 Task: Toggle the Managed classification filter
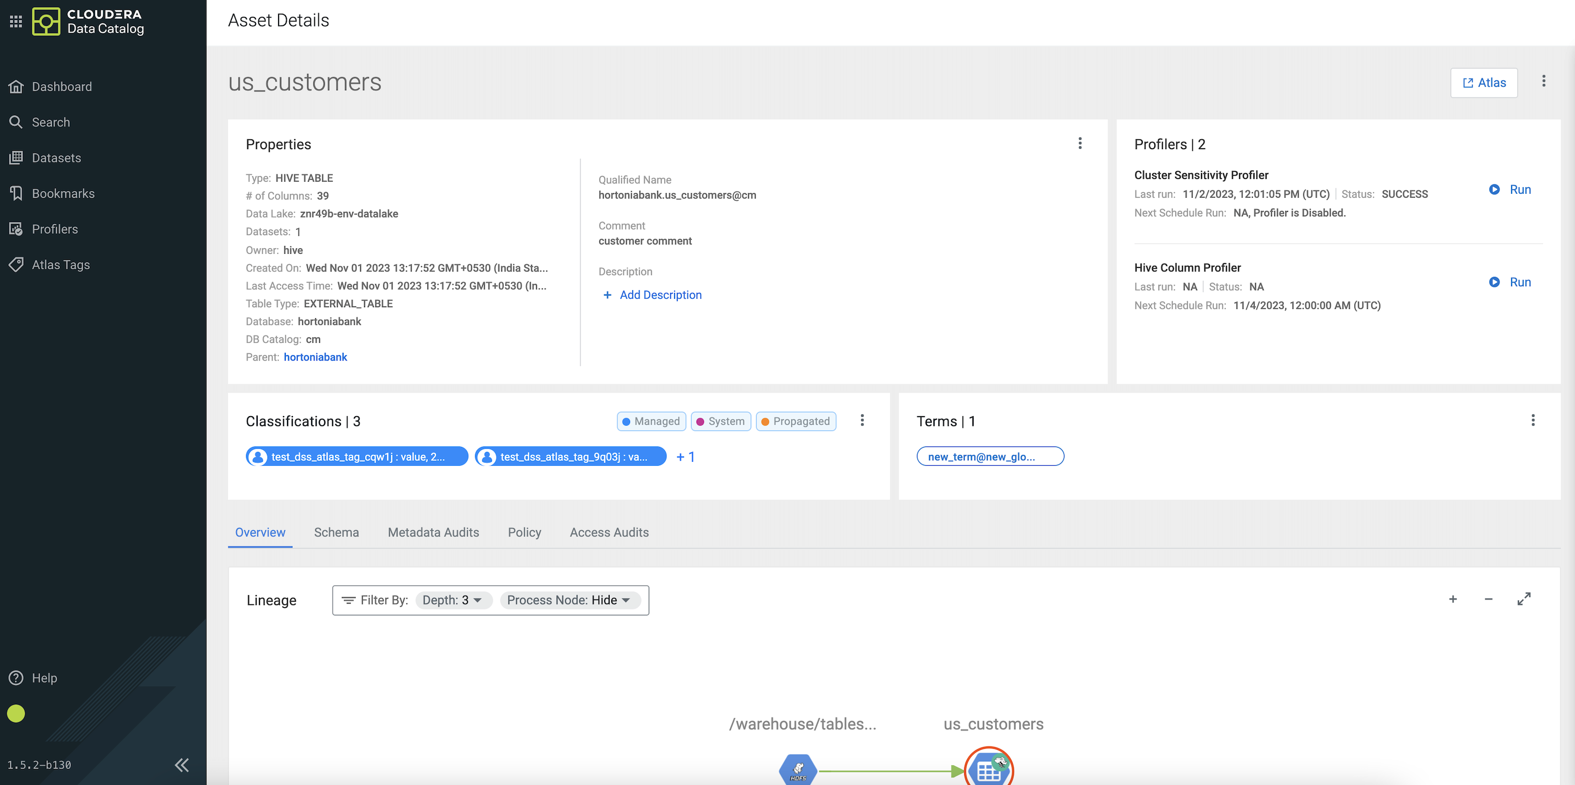click(651, 421)
